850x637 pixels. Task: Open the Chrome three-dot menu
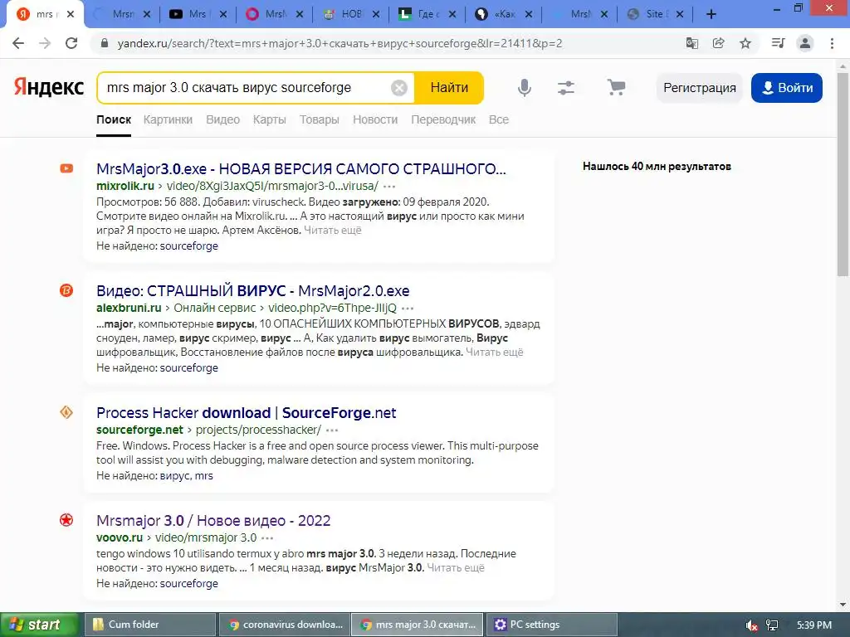point(832,43)
